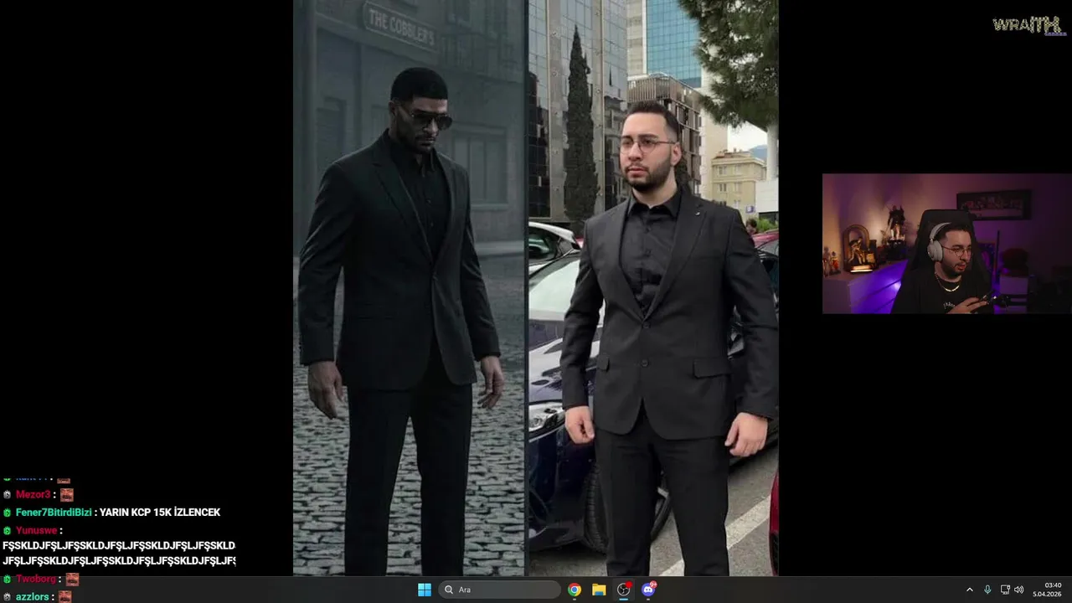Open Discord from the taskbar

648,590
